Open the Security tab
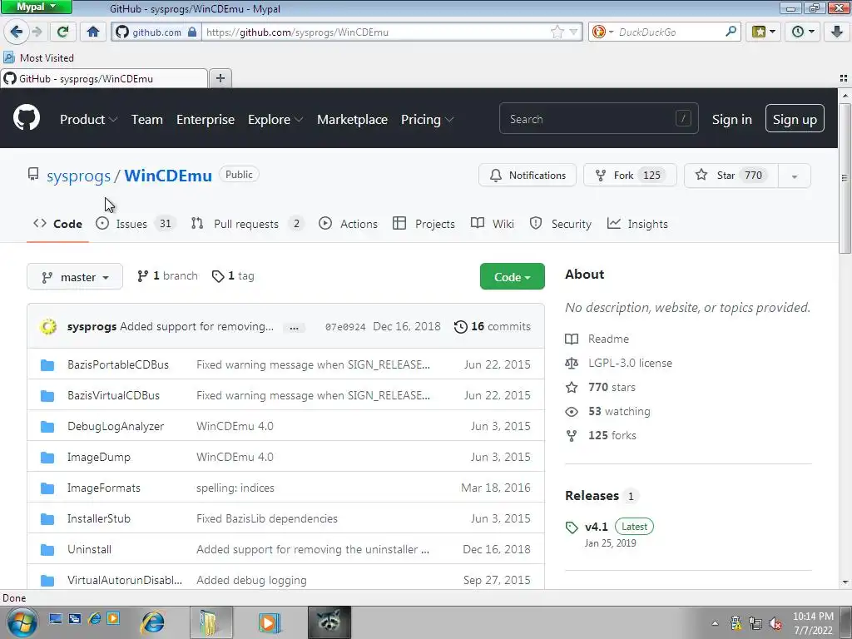Screen dimensions: 852x639 [x=560, y=224]
